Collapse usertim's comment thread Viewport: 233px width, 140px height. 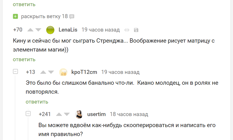click(28, 114)
